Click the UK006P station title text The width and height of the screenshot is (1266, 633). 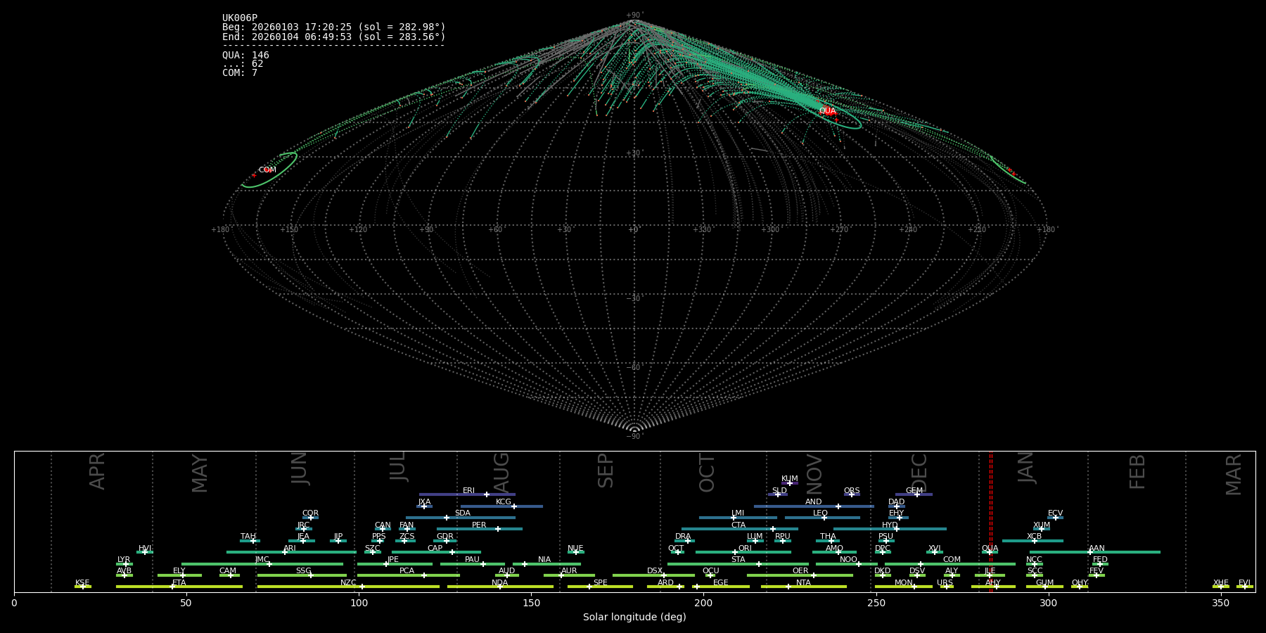[240, 18]
